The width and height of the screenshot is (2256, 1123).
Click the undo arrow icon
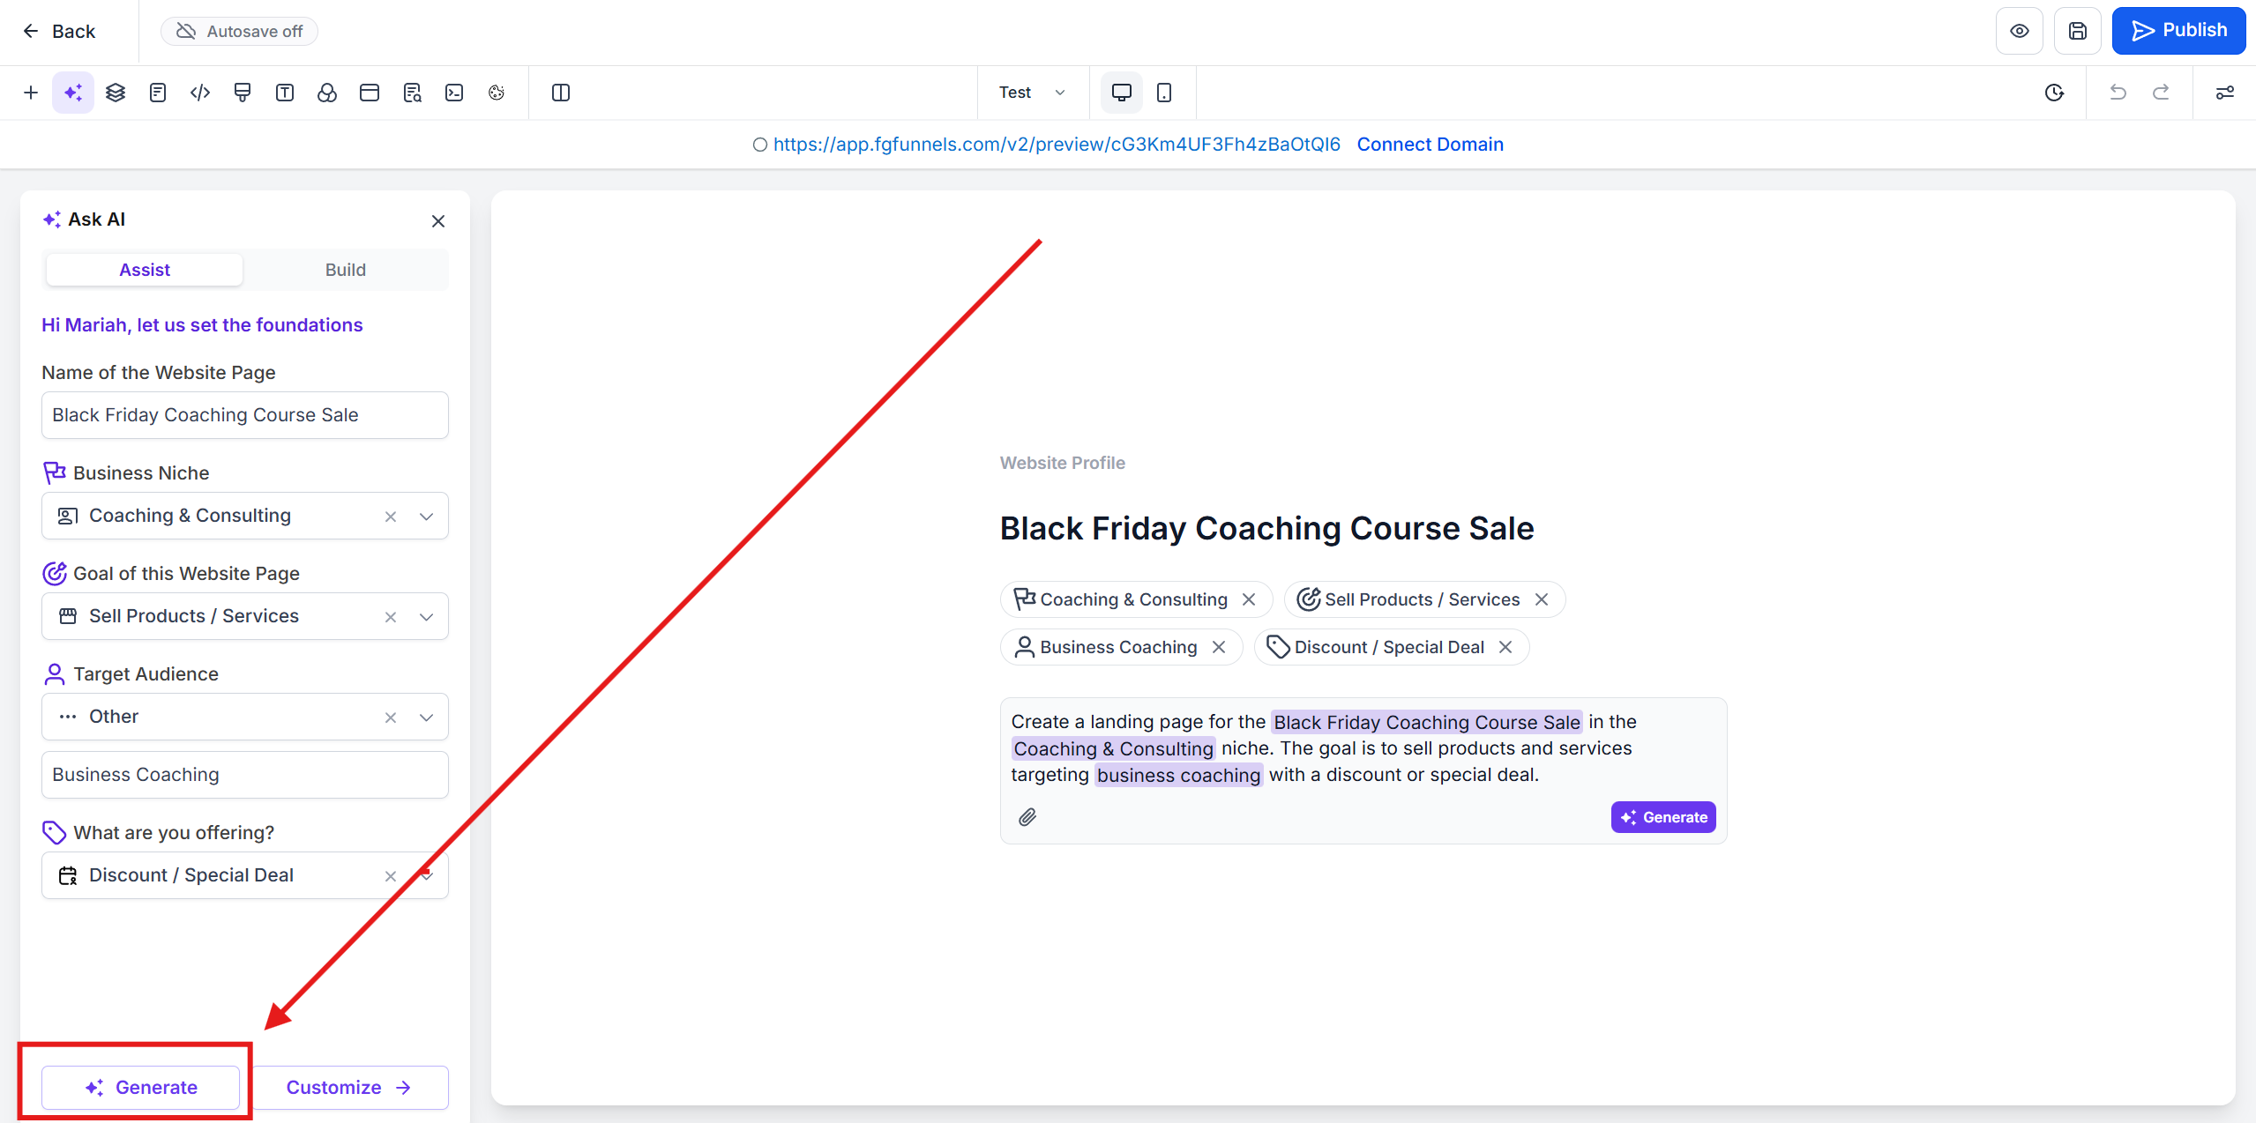click(x=2118, y=93)
